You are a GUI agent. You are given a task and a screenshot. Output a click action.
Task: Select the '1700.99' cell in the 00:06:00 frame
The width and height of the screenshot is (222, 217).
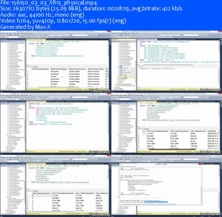point(99,208)
